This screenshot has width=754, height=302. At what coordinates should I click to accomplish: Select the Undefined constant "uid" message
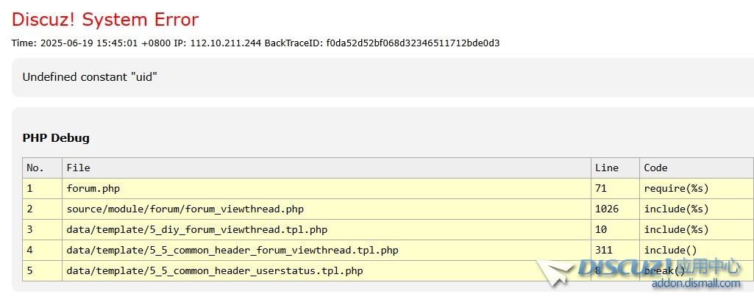(x=90, y=77)
